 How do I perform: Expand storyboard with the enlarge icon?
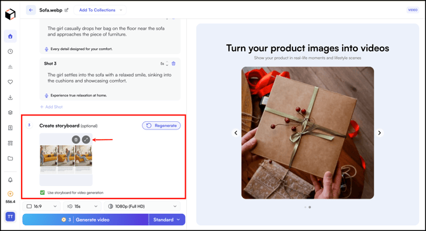coord(86,140)
